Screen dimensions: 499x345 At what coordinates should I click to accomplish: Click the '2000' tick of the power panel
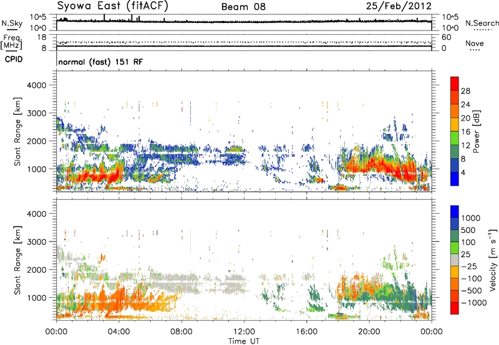(36, 141)
